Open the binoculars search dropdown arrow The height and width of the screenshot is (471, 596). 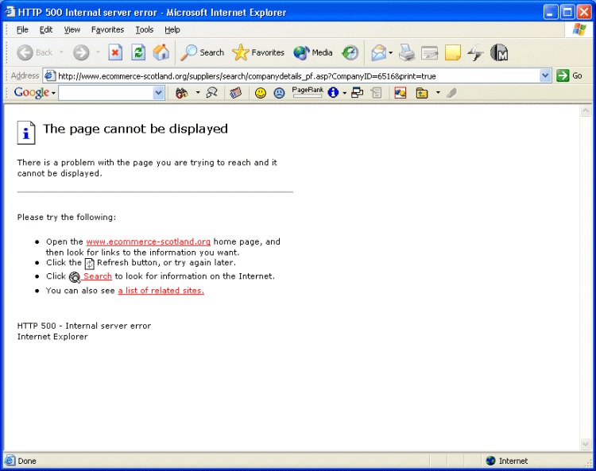(198, 93)
